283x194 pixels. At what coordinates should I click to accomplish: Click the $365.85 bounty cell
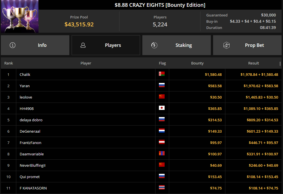click(215, 109)
